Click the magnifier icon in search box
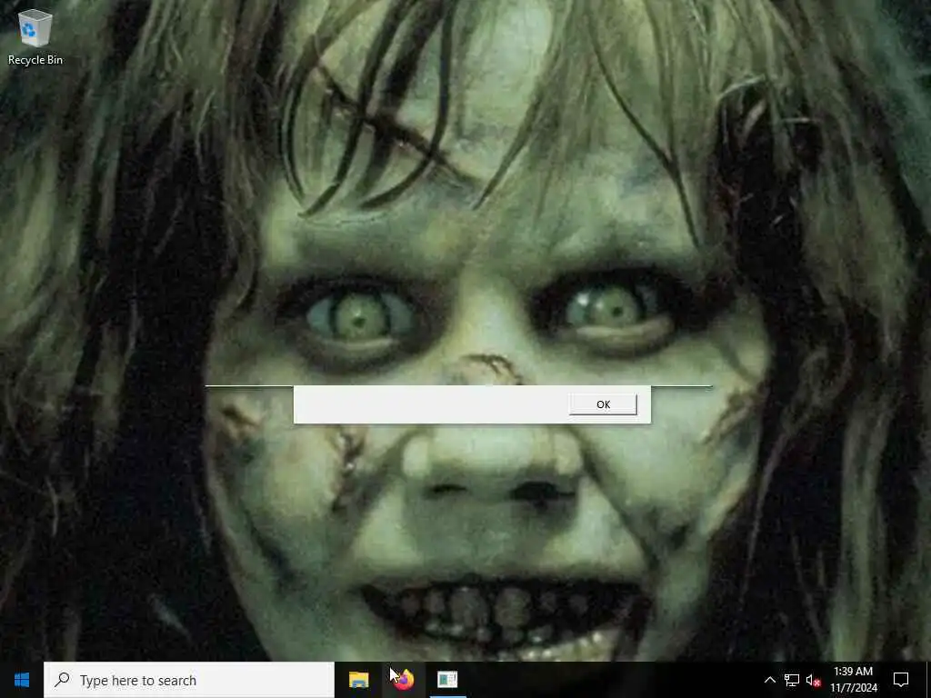The width and height of the screenshot is (931, 698). (x=62, y=680)
